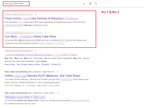Open the blurred title above the 'Buy now' snippet
The height and width of the screenshot is (108, 144).
41,54
